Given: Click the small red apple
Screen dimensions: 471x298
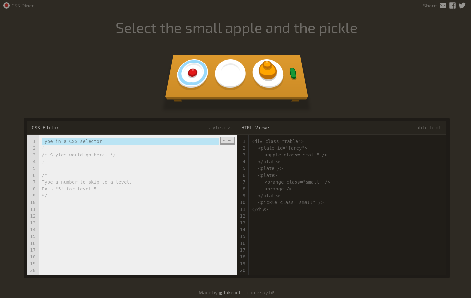Looking at the screenshot, I should tap(192, 73).
